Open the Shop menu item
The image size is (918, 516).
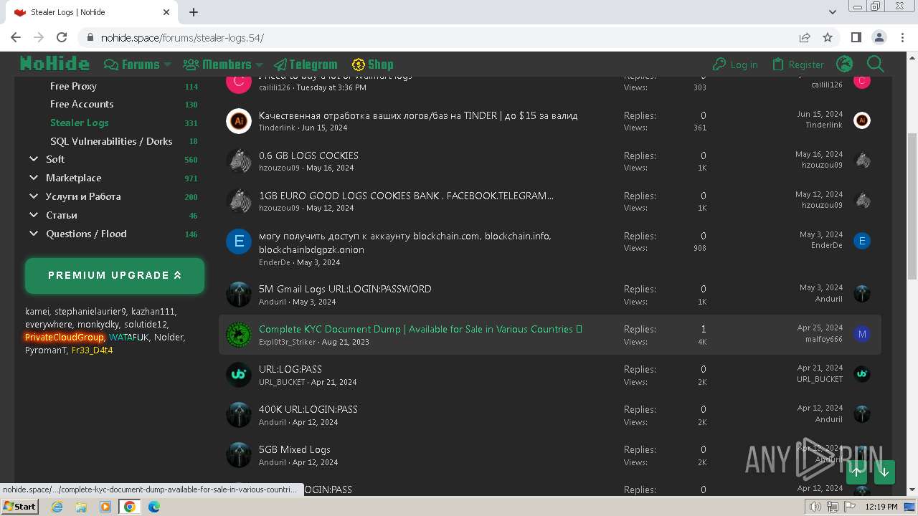point(372,64)
